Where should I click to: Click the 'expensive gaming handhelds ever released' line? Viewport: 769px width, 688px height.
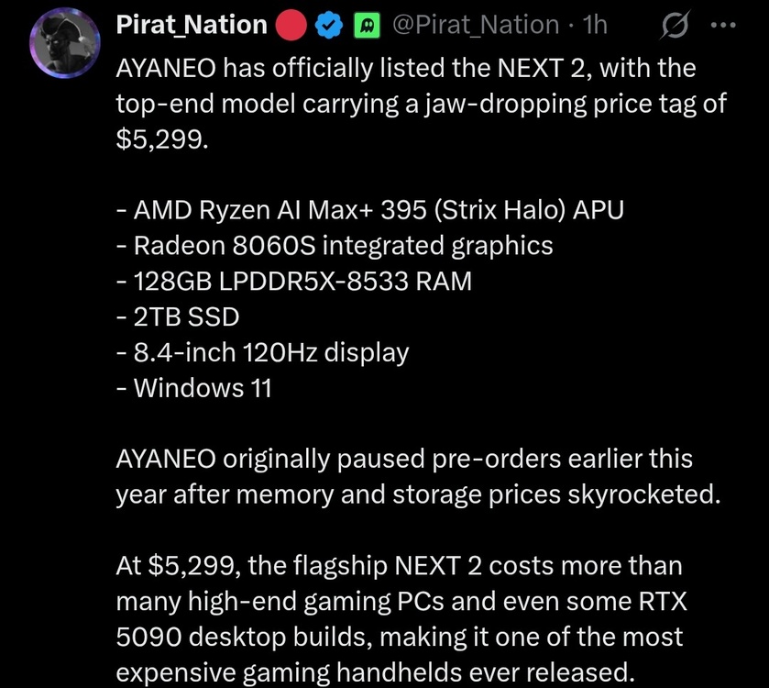pyautogui.click(x=375, y=672)
